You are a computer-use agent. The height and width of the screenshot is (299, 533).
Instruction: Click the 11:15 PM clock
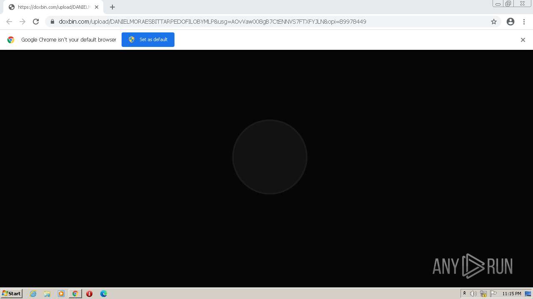pos(511,294)
